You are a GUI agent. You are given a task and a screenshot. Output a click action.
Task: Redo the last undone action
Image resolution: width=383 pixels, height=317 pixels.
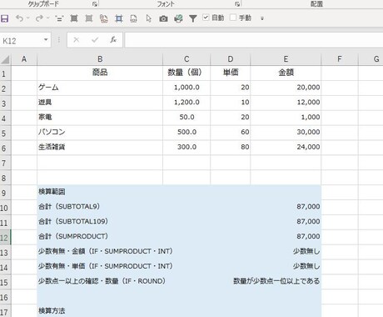pos(39,18)
